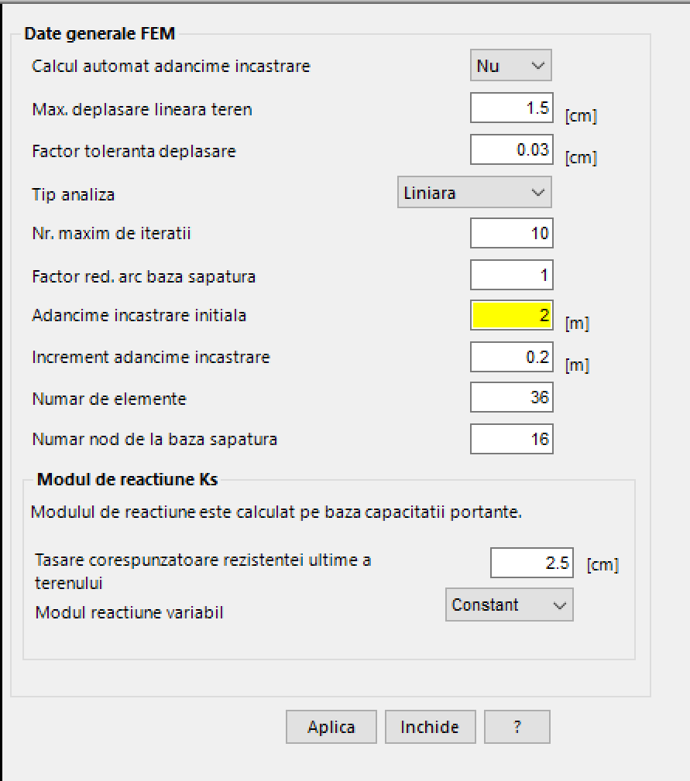
Task: Select the yellow 'Adancime incastrare initiala' field
Action: [511, 316]
